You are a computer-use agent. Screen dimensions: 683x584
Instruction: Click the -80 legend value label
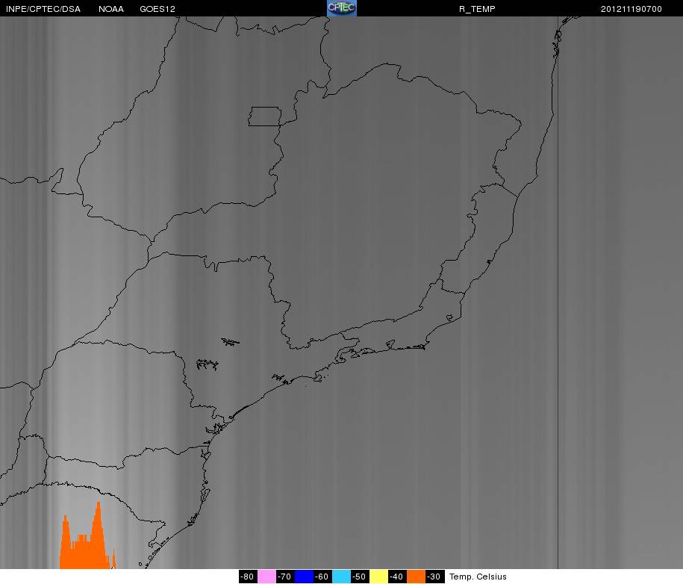click(x=248, y=577)
